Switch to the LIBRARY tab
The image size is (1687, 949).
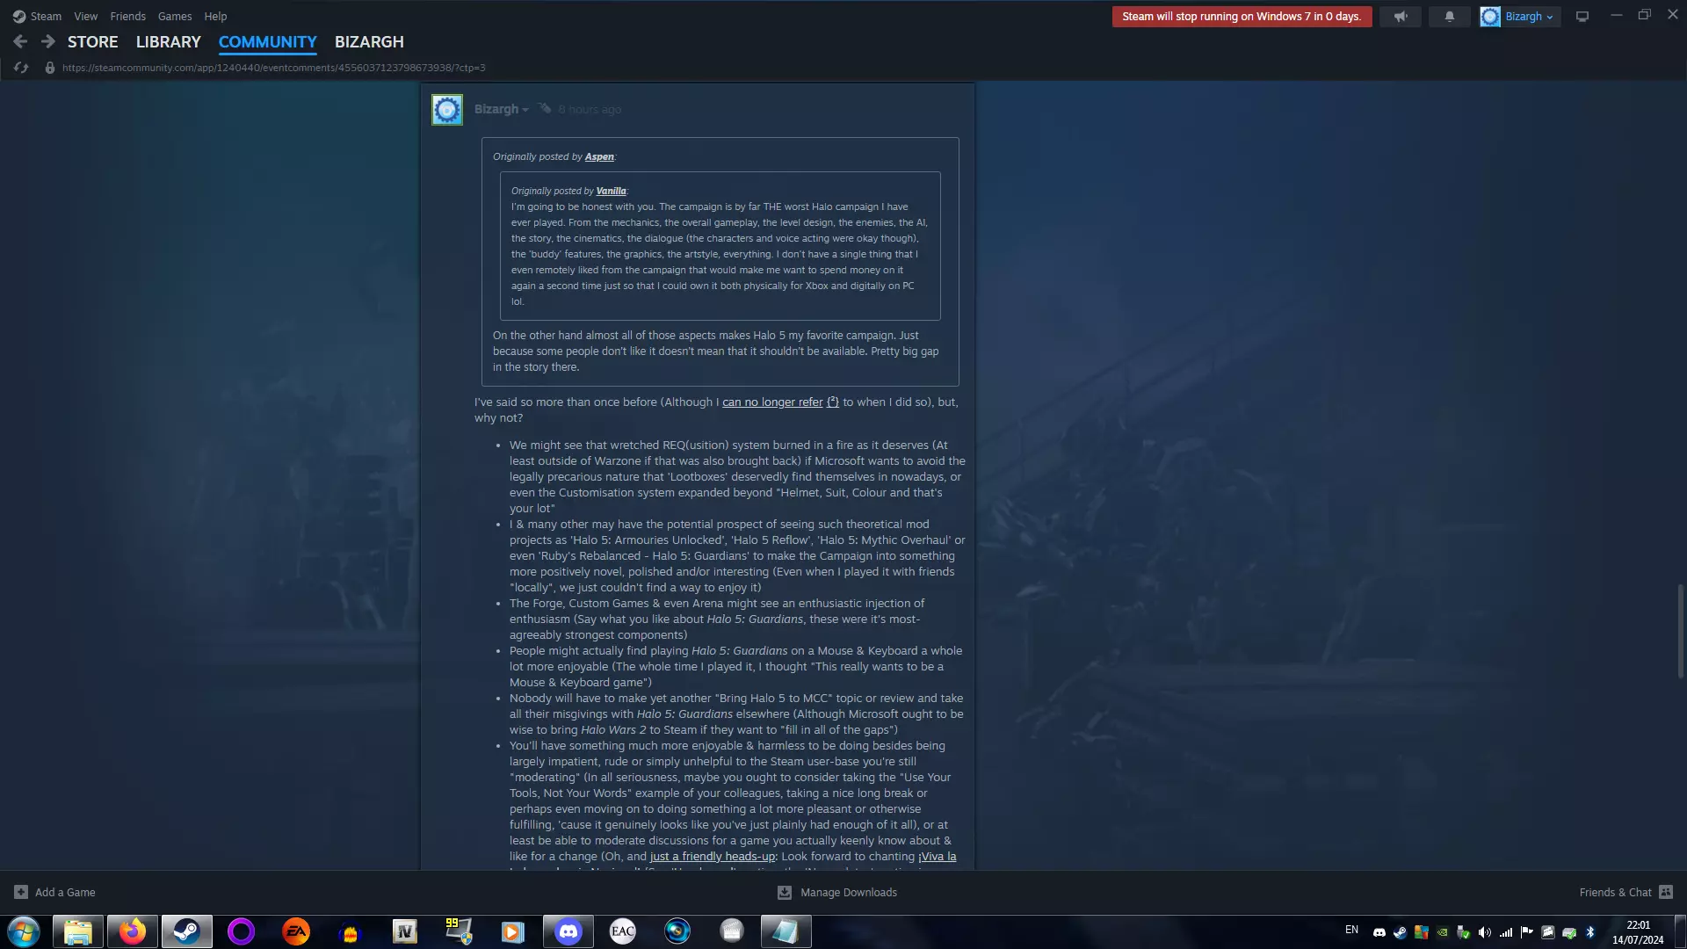168,41
